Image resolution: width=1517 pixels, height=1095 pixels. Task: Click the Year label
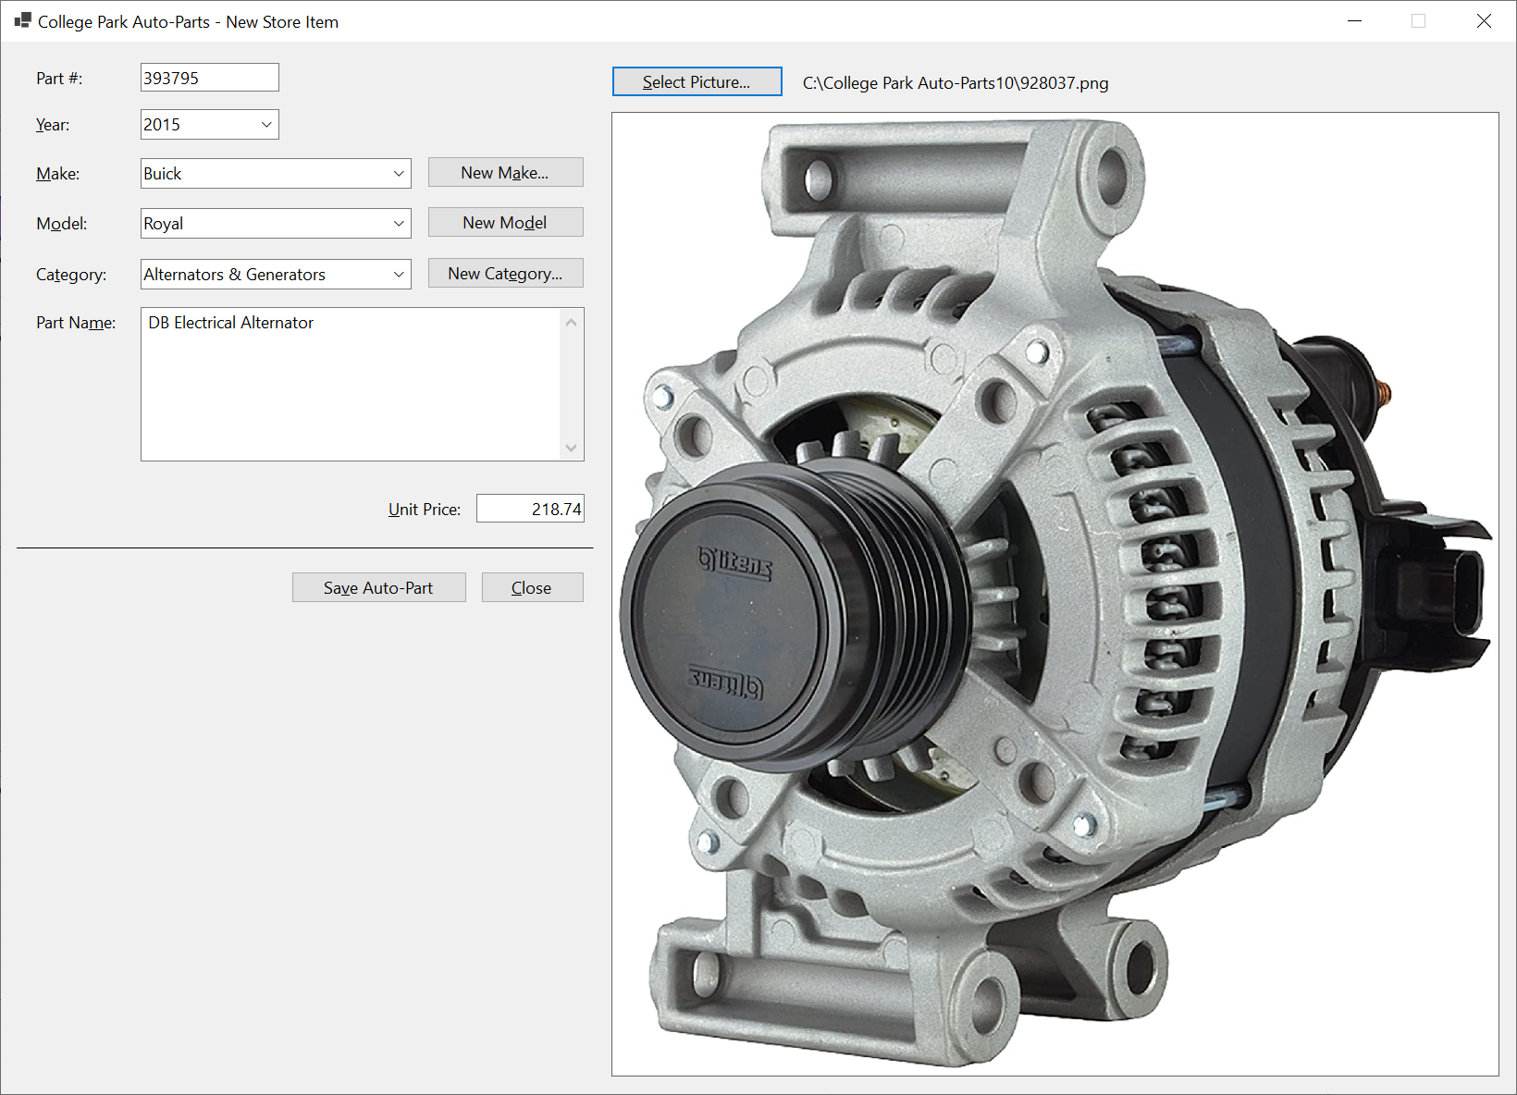click(x=53, y=125)
